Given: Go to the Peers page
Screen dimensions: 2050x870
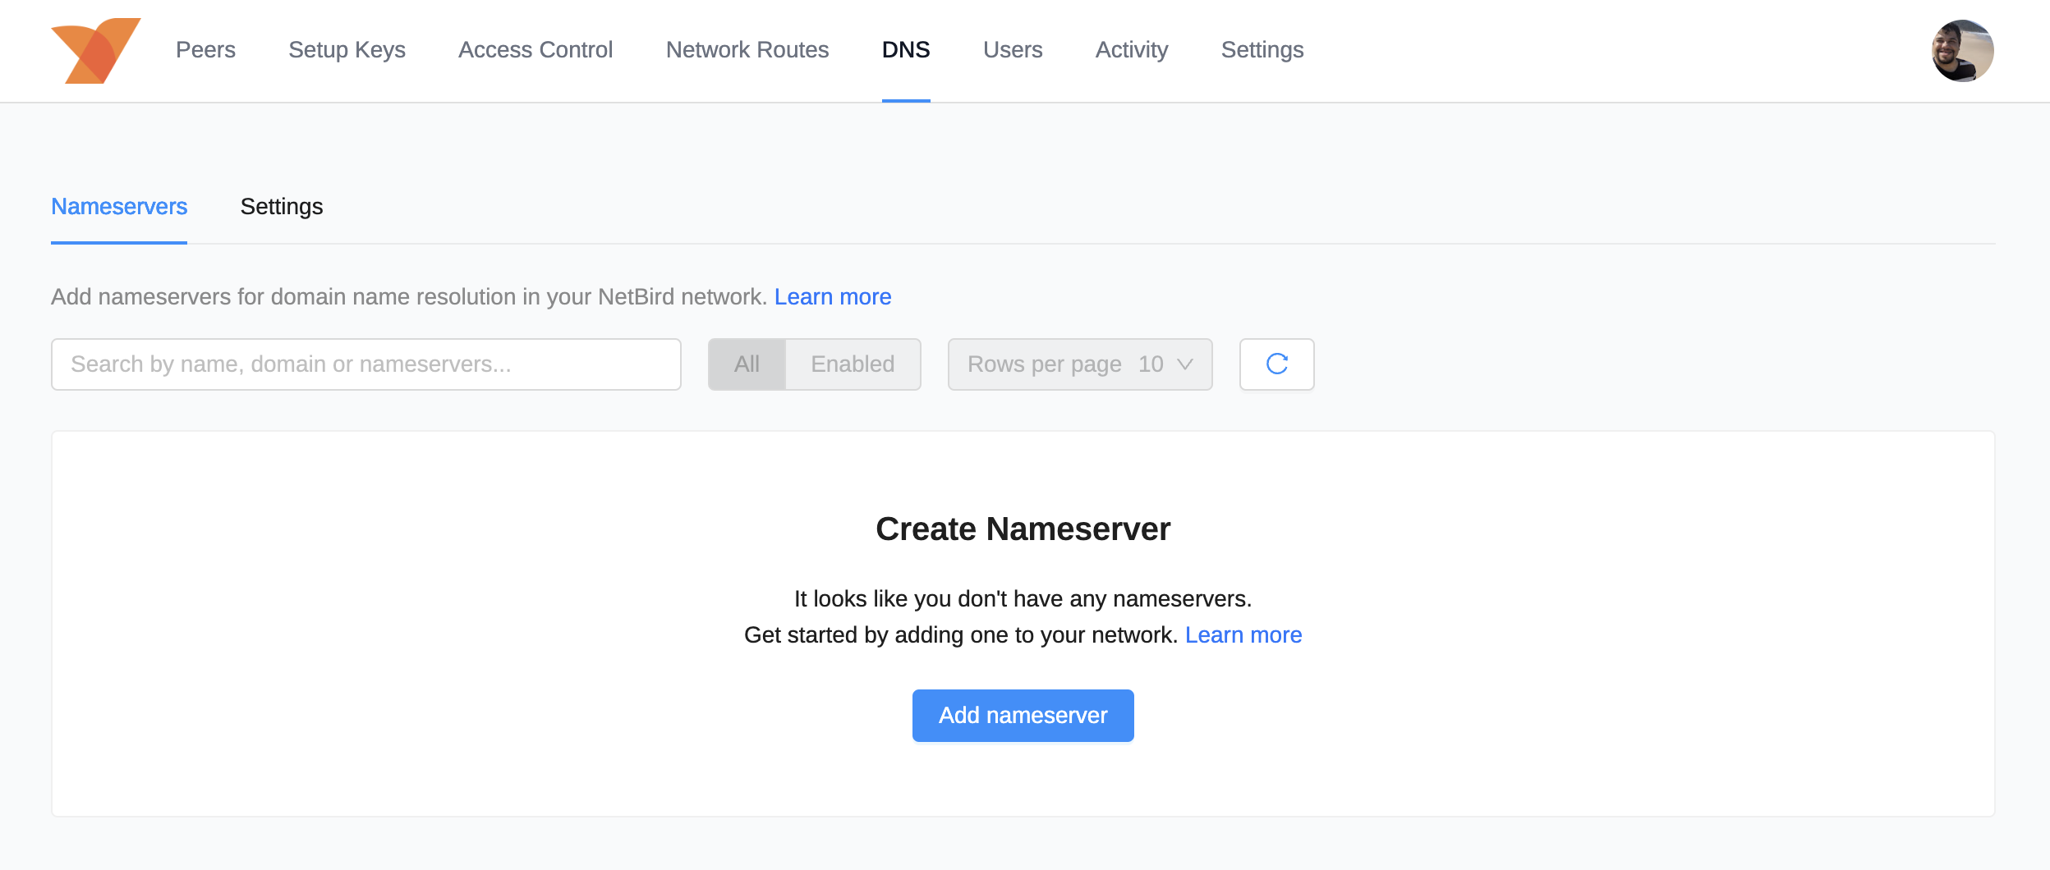Looking at the screenshot, I should coord(205,50).
